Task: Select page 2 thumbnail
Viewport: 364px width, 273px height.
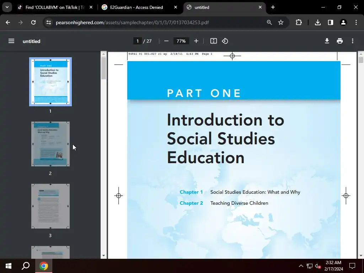Action: [x=50, y=144]
